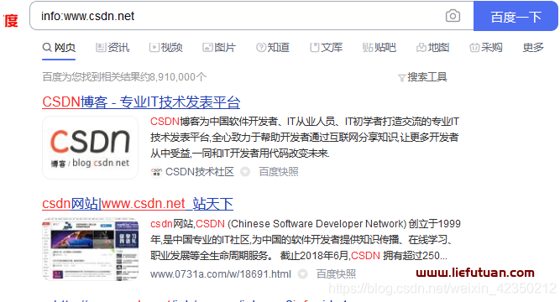
Task: Click the camera image-search icon
Action: pos(453,16)
